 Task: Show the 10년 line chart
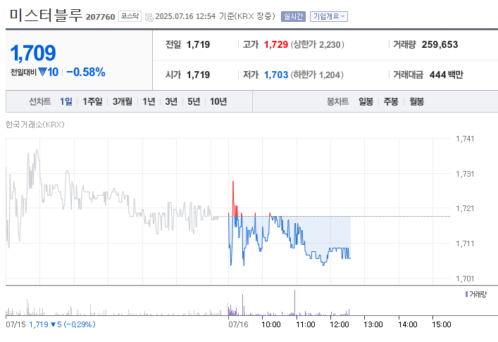point(218,101)
